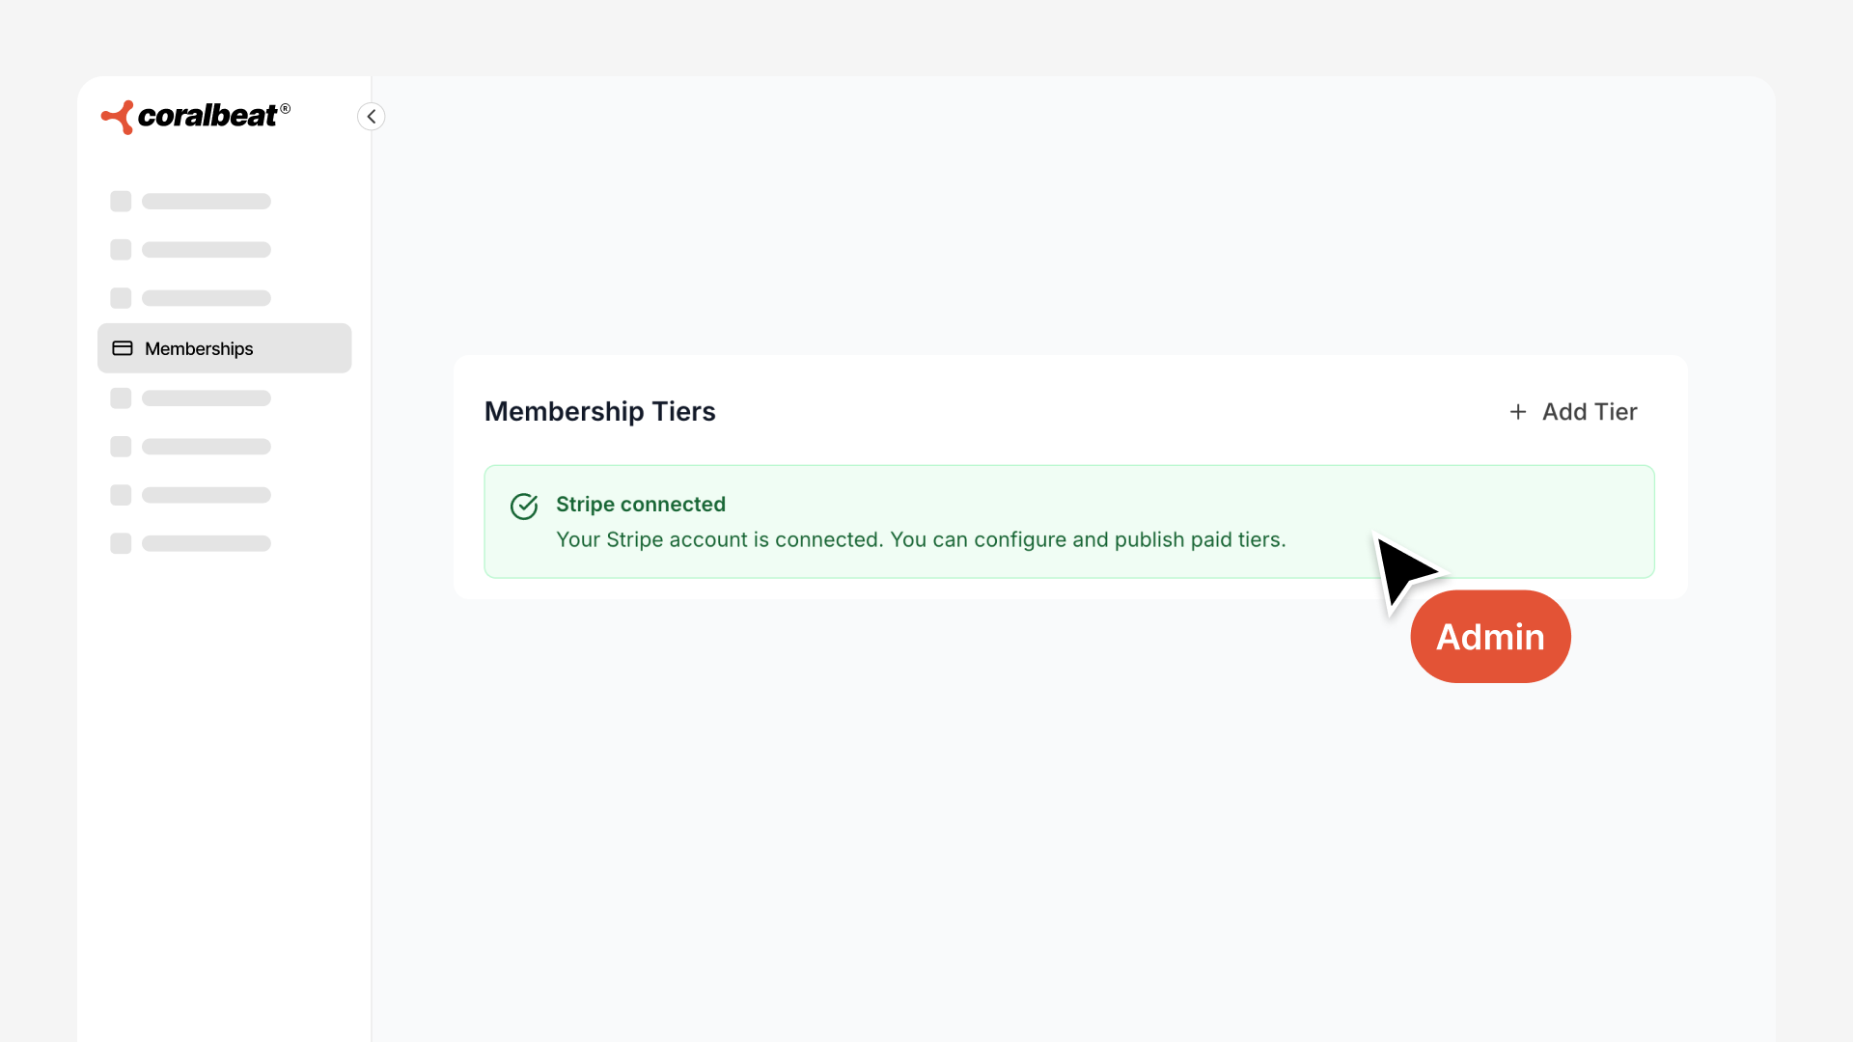Click the black arrow cursor above Admin
Viewport: 1853px width, 1042px height.
tap(1403, 569)
